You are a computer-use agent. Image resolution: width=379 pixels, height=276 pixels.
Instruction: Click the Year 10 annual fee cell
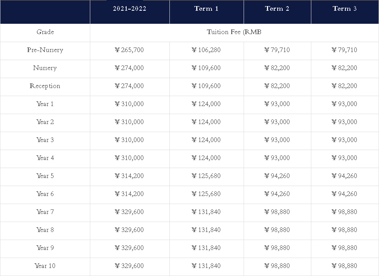[129, 266]
